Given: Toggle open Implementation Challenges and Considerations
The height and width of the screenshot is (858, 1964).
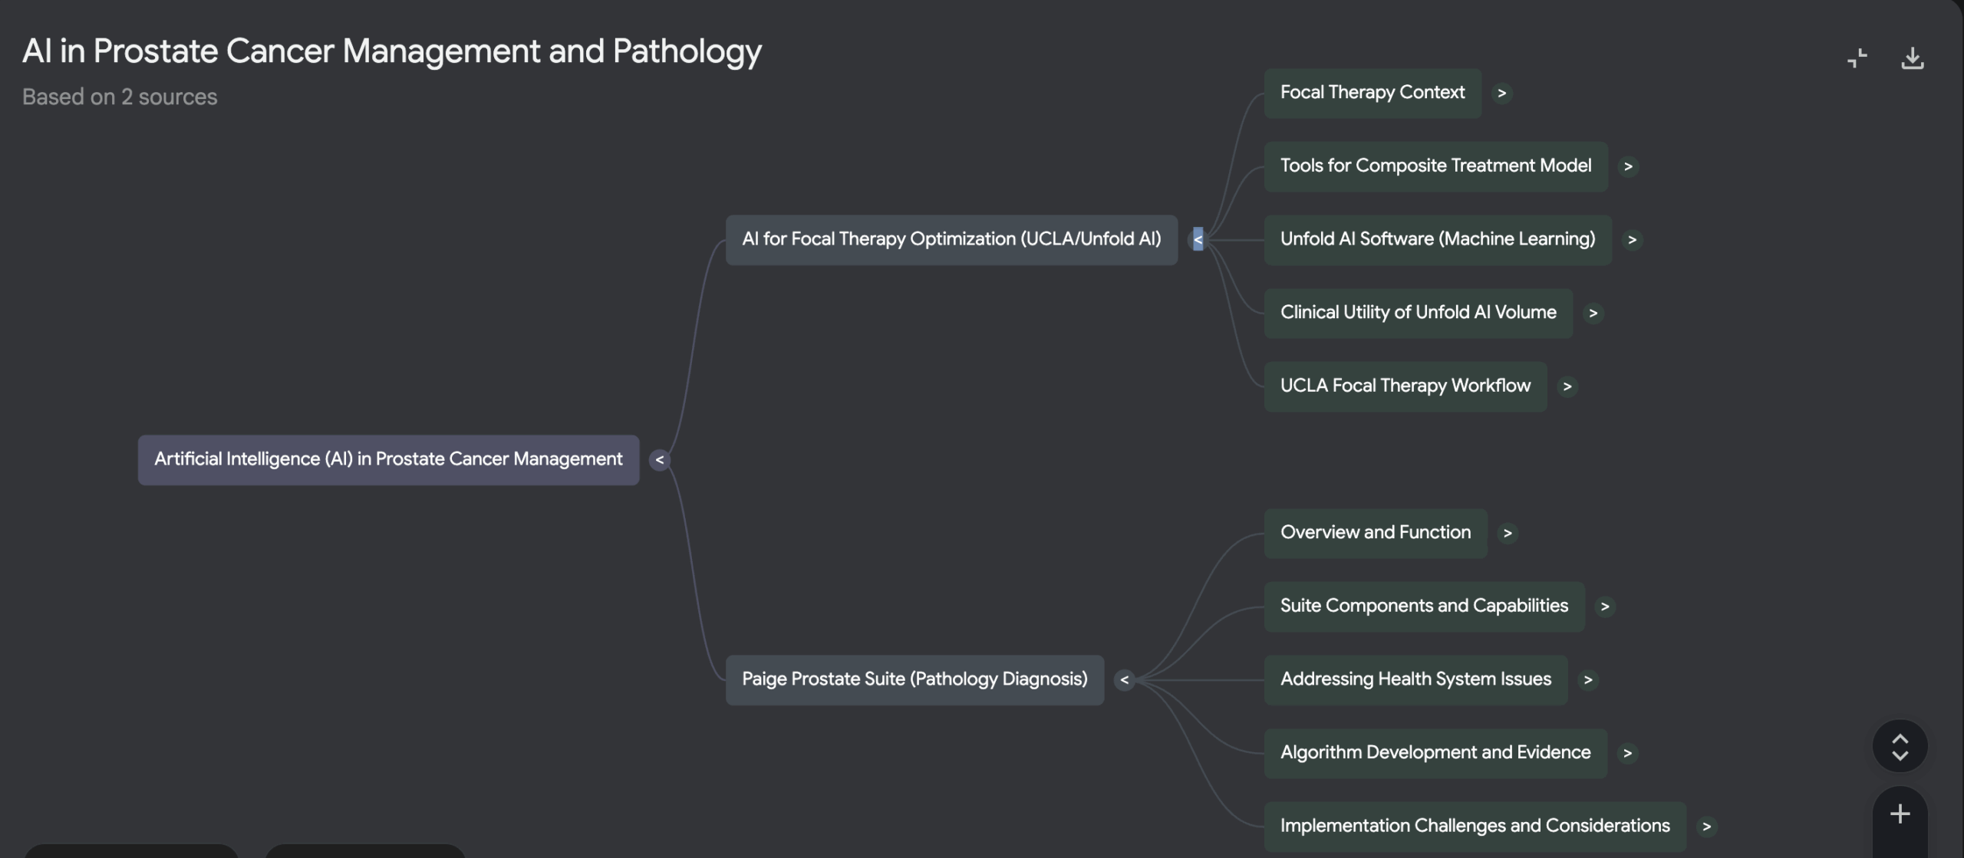Looking at the screenshot, I should pyautogui.click(x=1706, y=826).
